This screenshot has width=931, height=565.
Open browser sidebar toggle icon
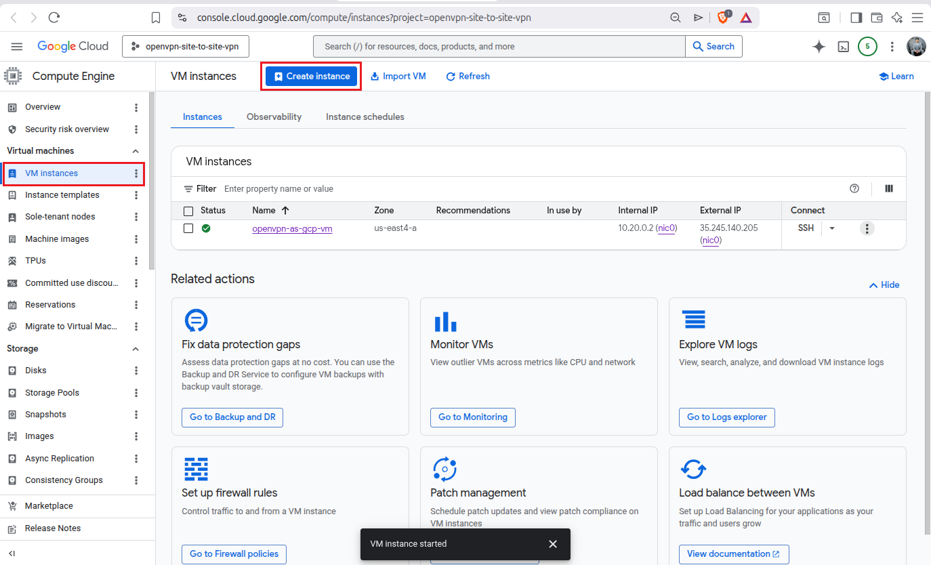click(x=856, y=18)
